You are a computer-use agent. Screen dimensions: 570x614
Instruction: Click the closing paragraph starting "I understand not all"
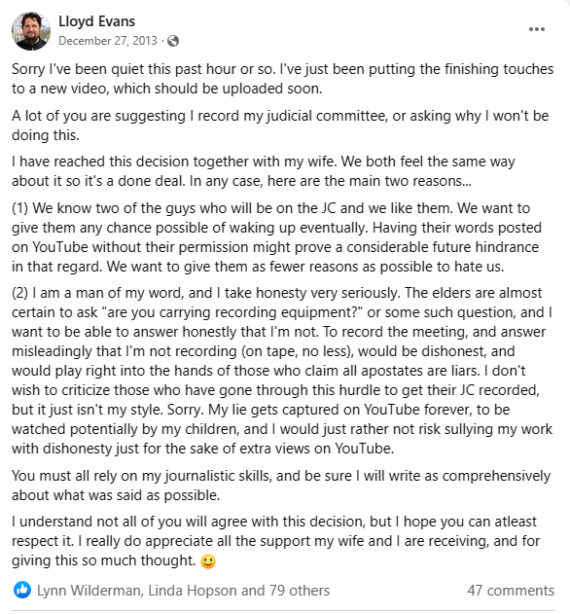pyautogui.click(x=275, y=541)
